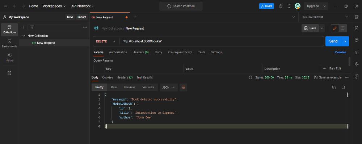Image resolution: width=362 pixels, height=144 pixels.
Task: Switch to the Authorization tab
Action: (x=118, y=52)
